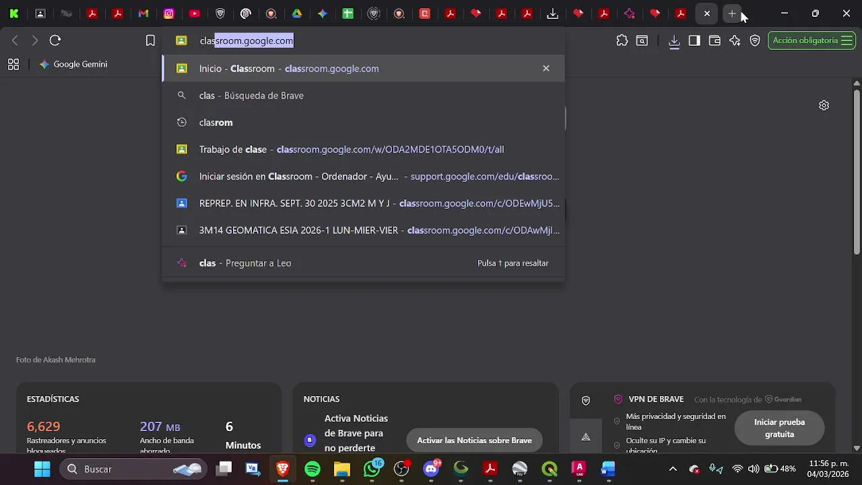Open the Akash Mehrotra photo credit

[56, 360]
